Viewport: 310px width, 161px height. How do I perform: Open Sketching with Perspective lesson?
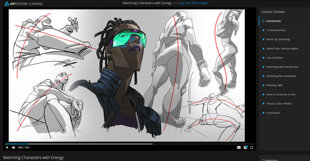click(282, 67)
